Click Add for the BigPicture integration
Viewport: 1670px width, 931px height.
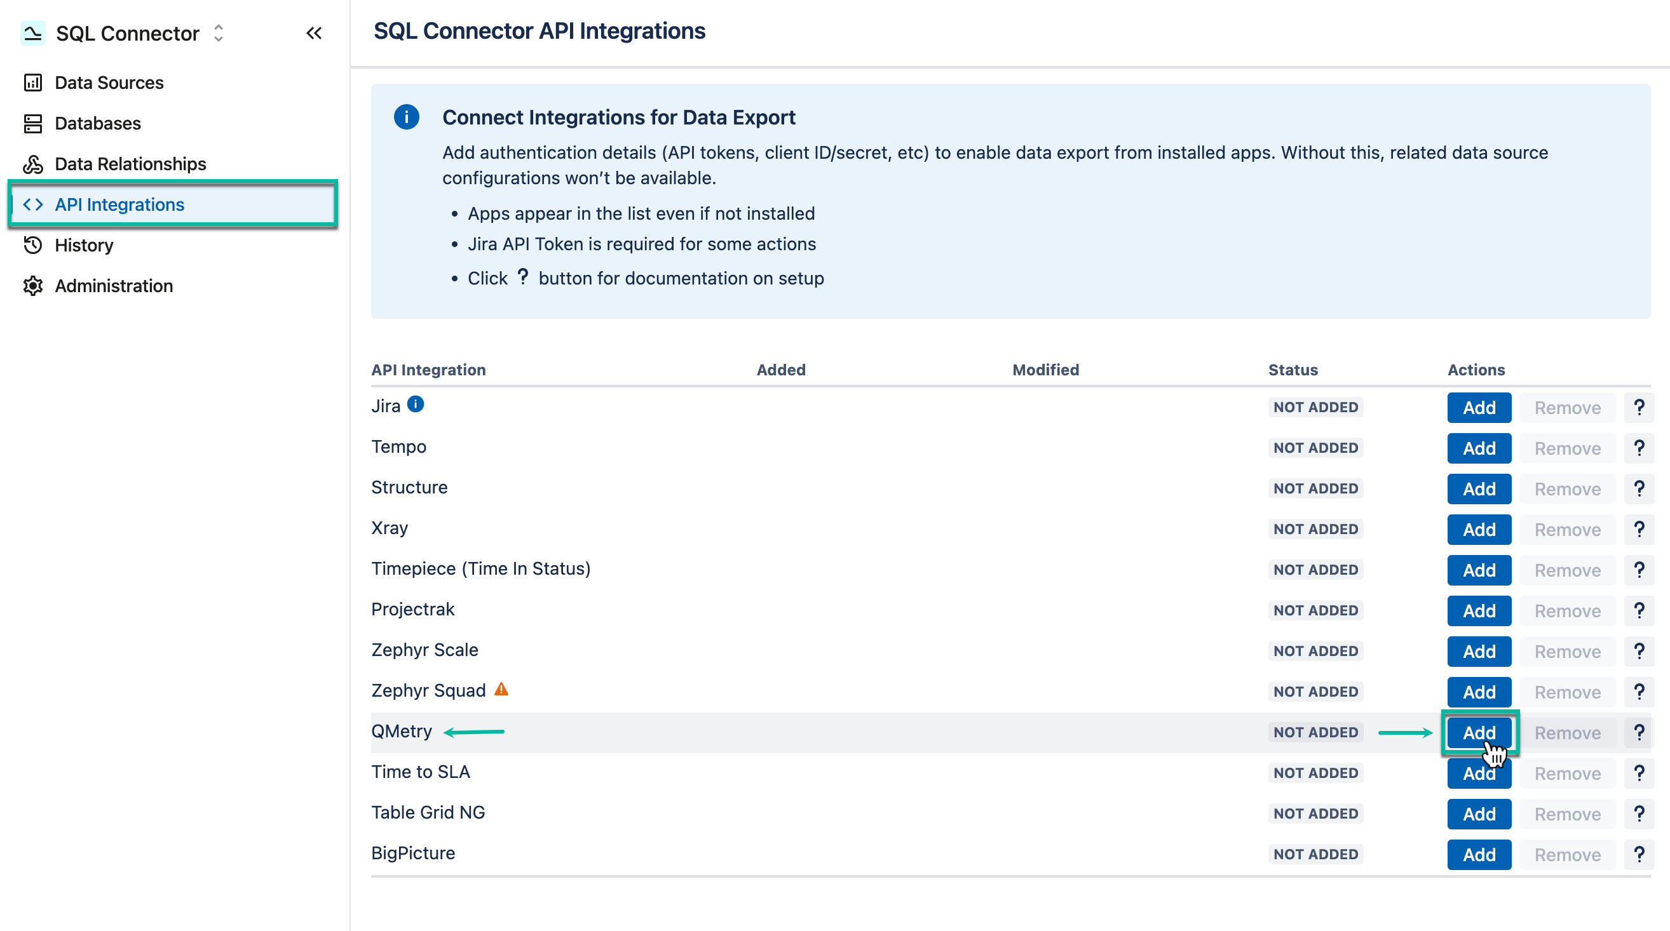coord(1479,854)
